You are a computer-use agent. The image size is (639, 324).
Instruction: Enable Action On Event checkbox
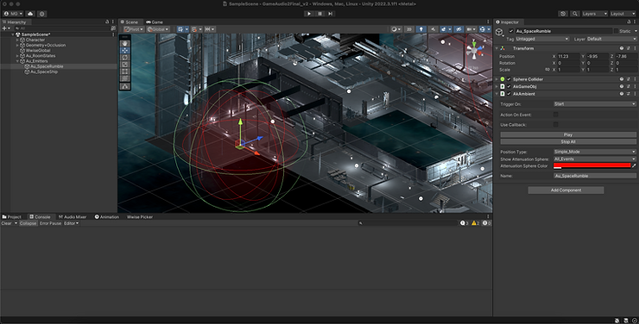pos(556,115)
